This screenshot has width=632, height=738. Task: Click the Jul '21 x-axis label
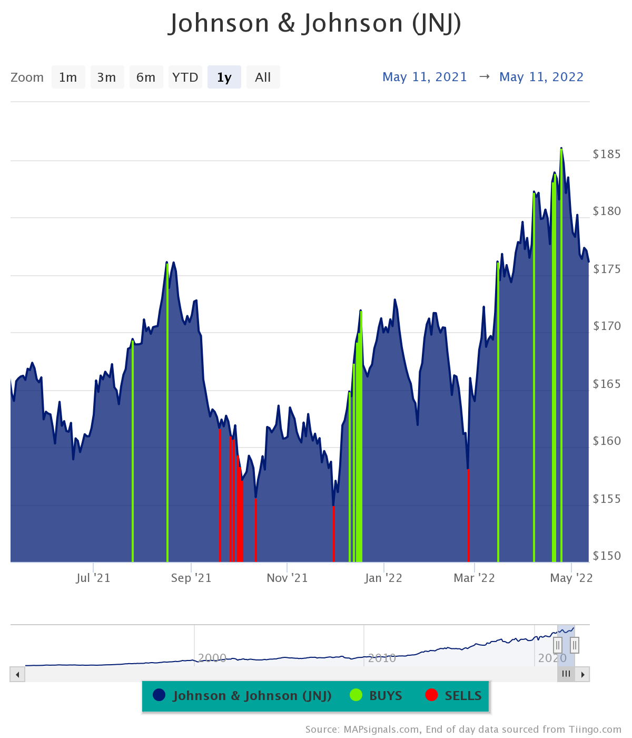coord(93,578)
